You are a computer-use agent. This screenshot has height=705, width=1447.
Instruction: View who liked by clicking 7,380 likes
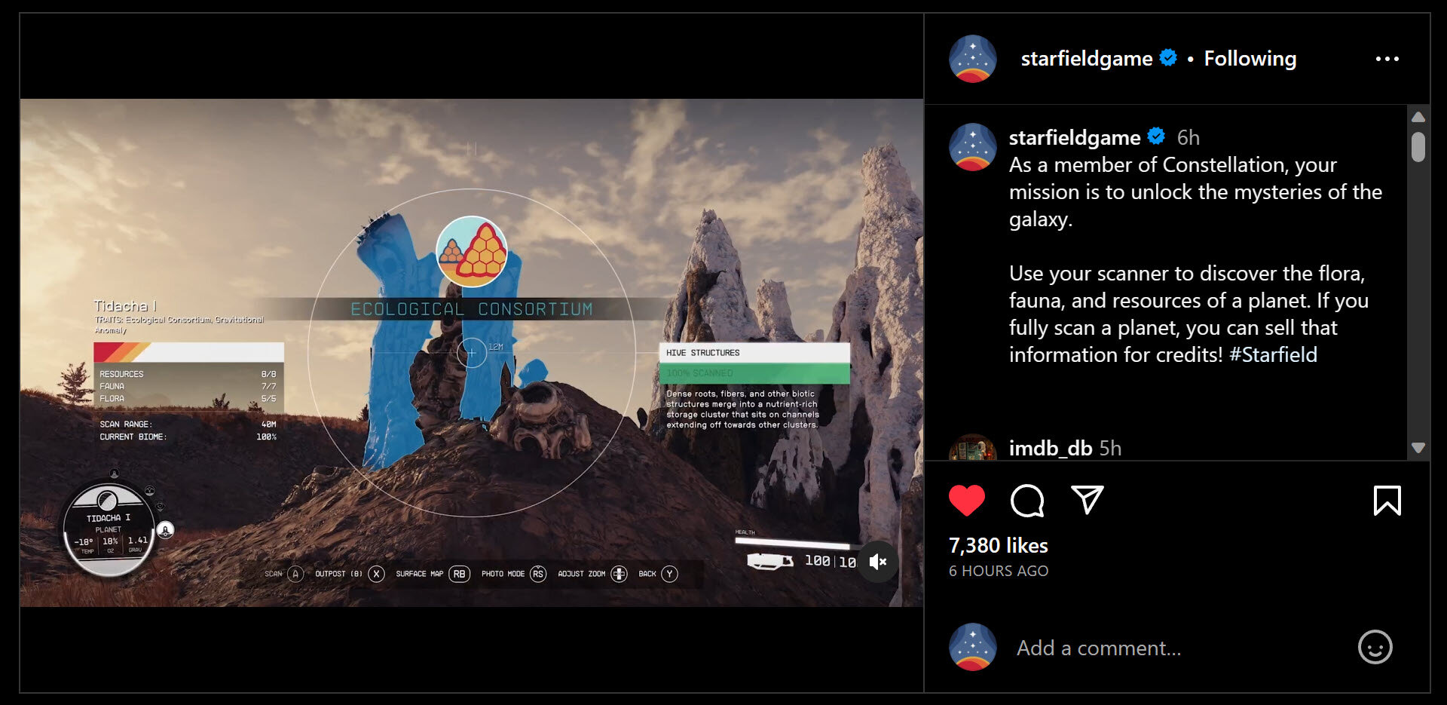[x=997, y=545]
